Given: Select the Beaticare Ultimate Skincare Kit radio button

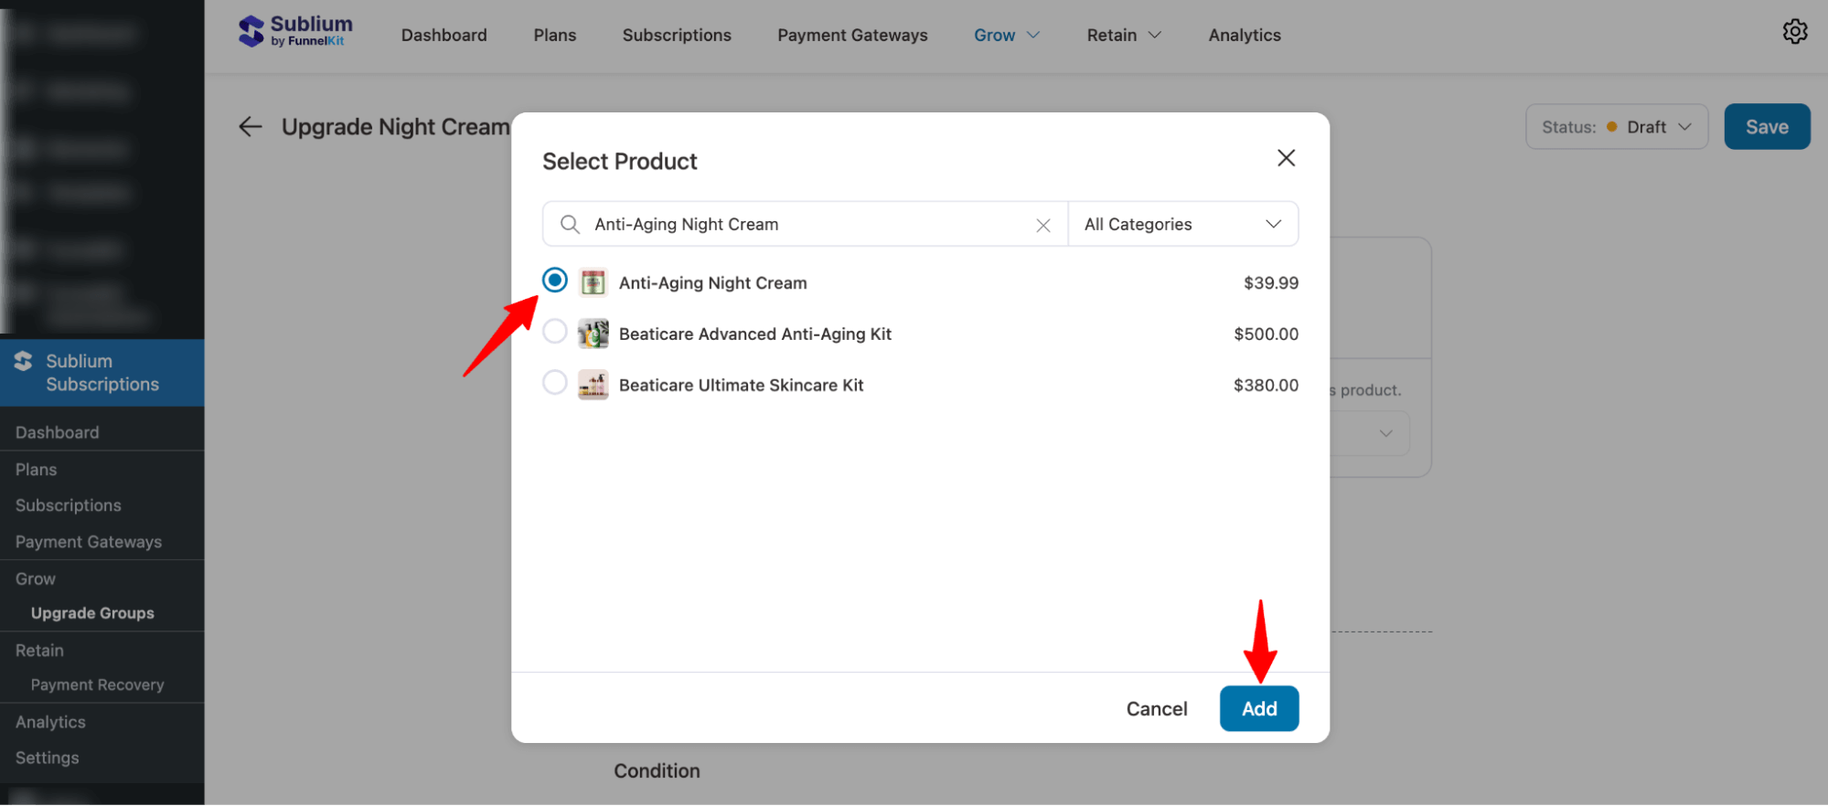Looking at the screenshot, I should click(x=555, y=382).
